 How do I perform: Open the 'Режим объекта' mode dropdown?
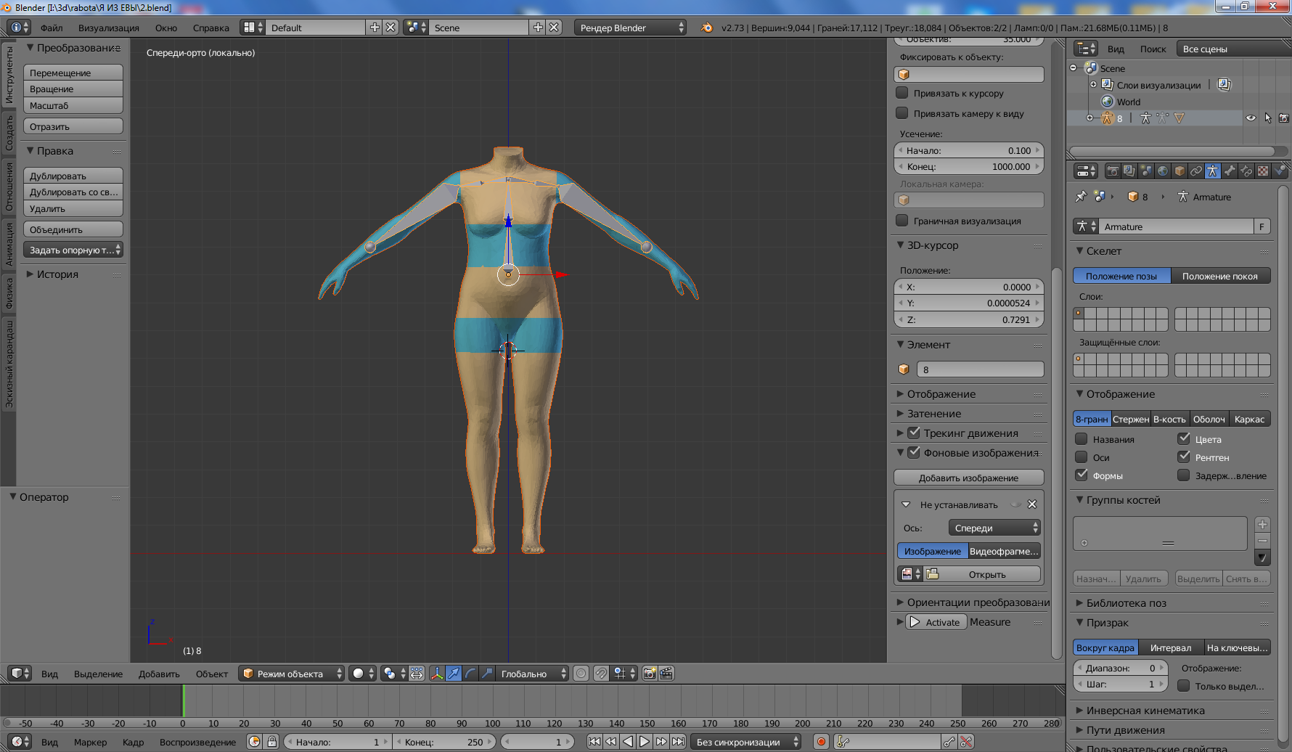coord(292,674)
